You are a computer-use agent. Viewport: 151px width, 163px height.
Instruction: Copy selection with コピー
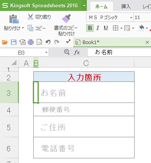pos(37,28)
